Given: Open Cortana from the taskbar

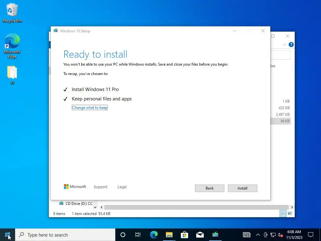Looking at the screenshot, I should click(x=123, y=235).
